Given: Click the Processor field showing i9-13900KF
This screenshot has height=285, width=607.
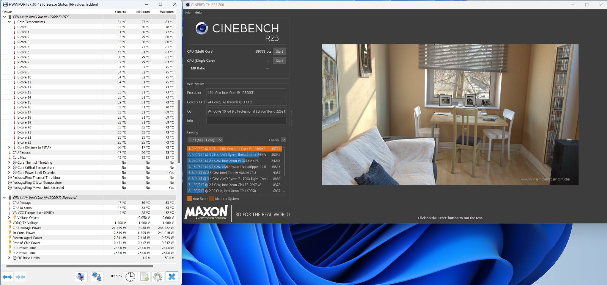Looking at the screenshot, I should tap(246, 92).
